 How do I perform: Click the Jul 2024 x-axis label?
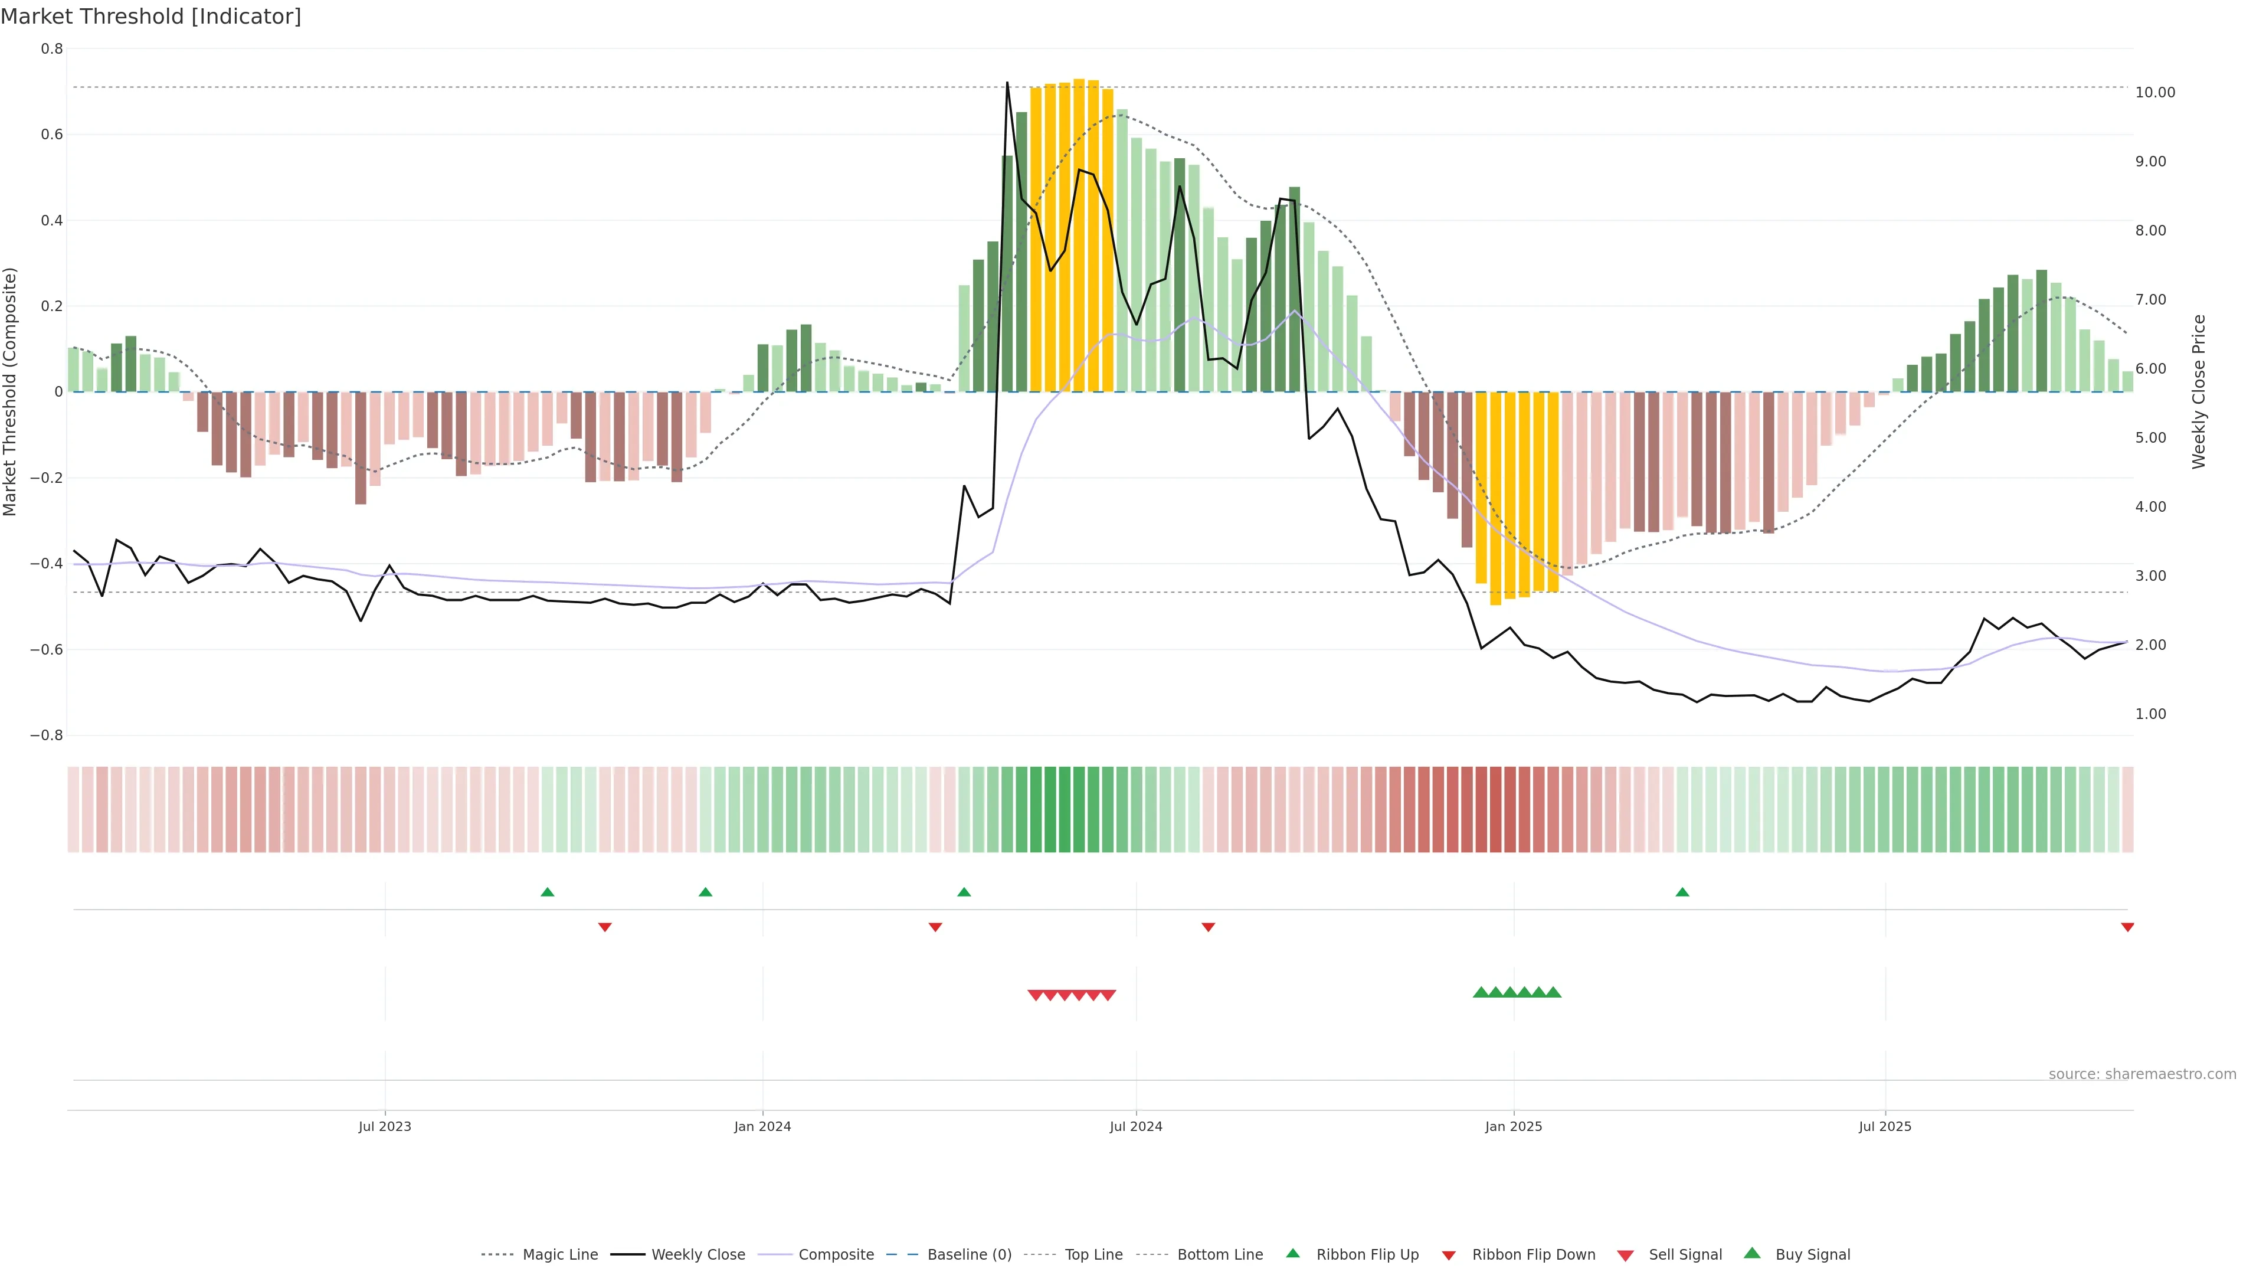point(1135,1126)
